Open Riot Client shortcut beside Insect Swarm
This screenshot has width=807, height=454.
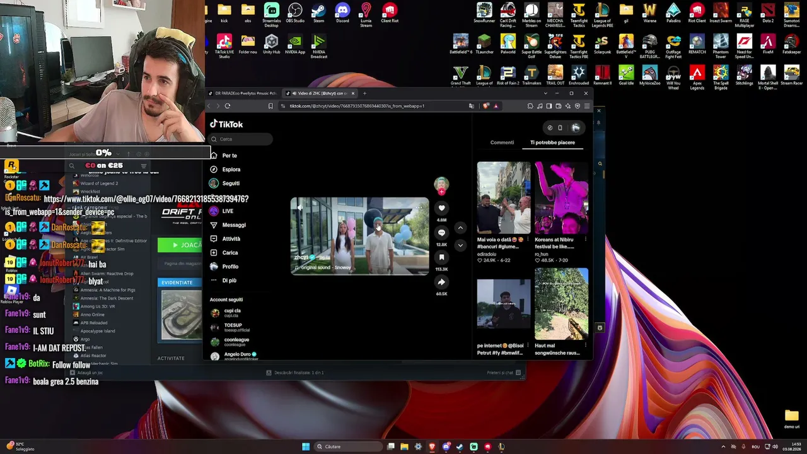(697, 13)
